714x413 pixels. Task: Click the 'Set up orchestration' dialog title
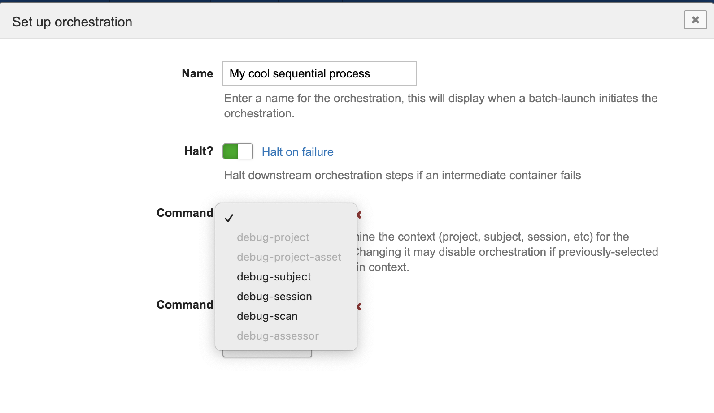click(72, 22)
